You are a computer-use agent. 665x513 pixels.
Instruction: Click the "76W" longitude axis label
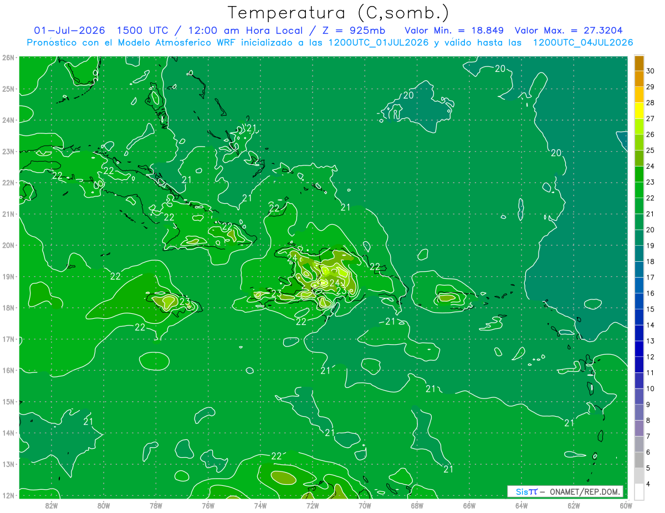click(x=208, y=505)
